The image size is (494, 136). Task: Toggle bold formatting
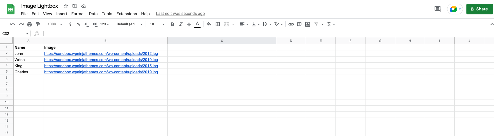coord(172,24)
